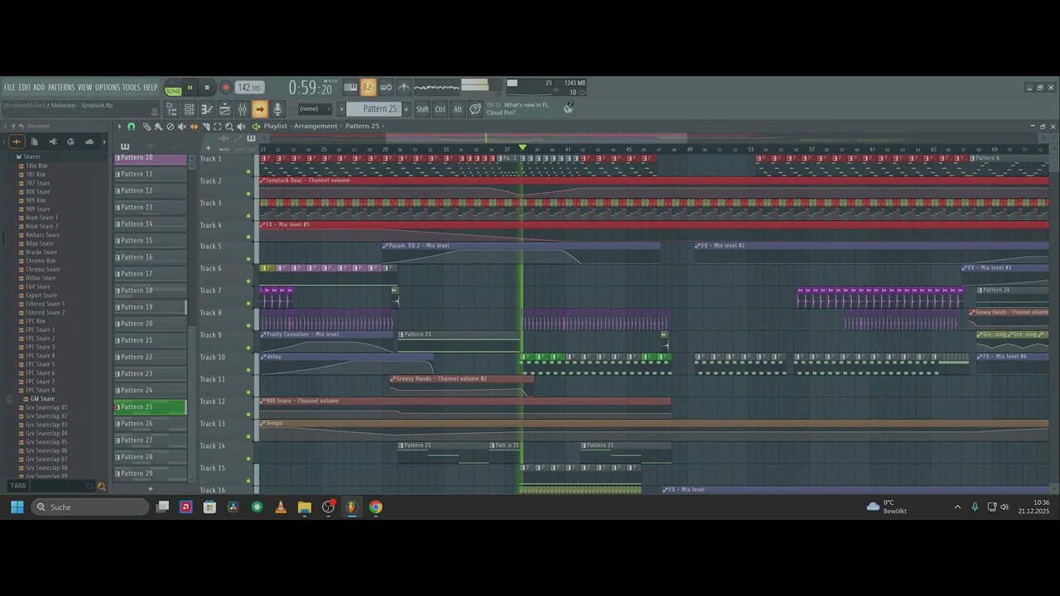Open the playlist options menu arrow
This screenshot has width=1060, height=596.
pos(119,127)
